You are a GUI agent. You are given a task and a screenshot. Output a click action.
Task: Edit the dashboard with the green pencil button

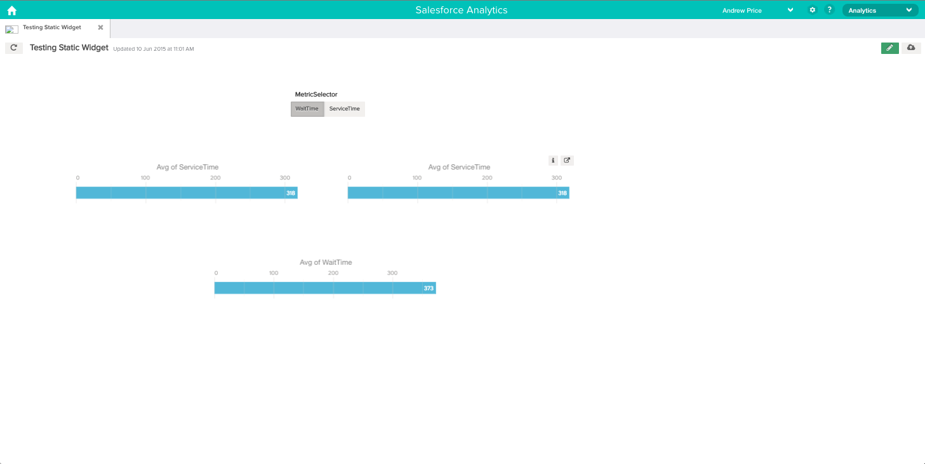point(889,48)
